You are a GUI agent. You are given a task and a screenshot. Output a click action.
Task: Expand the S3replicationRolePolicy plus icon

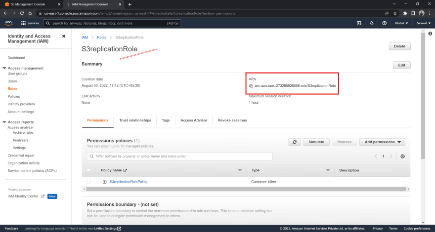[105, 182]
